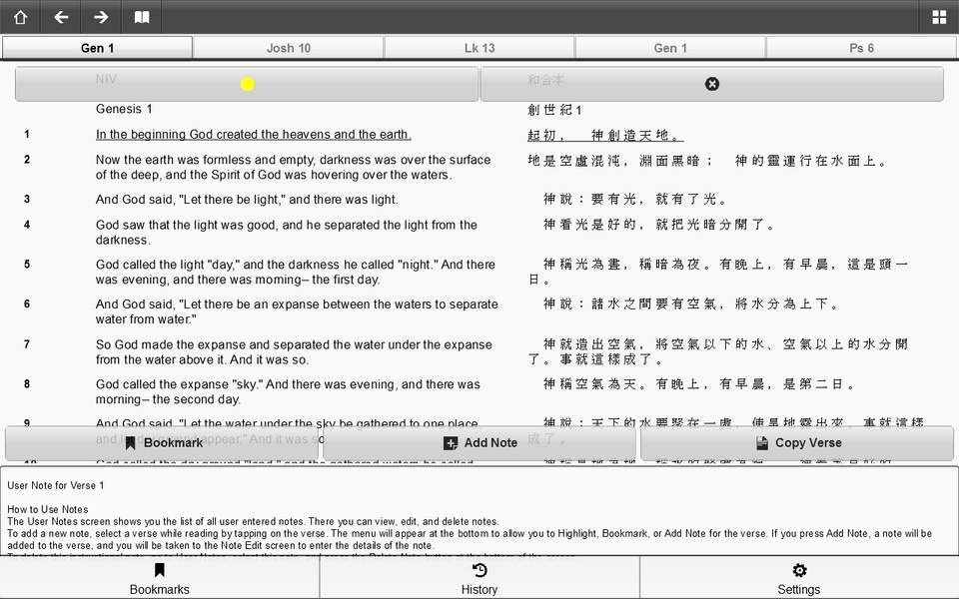Select verse 1 English text
The height and width of the screenshot is (599, 959).
pyautogui.click(x=253, y=135)
